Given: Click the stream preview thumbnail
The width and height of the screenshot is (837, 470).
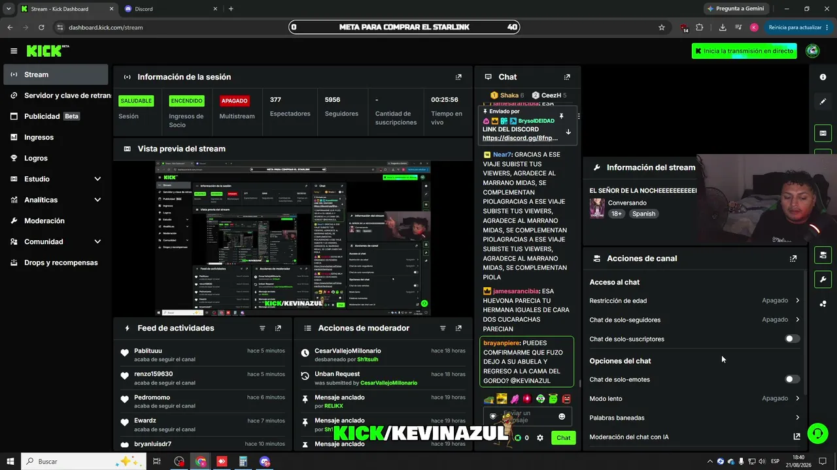Looking at the screenshot, I should [292, 238].
